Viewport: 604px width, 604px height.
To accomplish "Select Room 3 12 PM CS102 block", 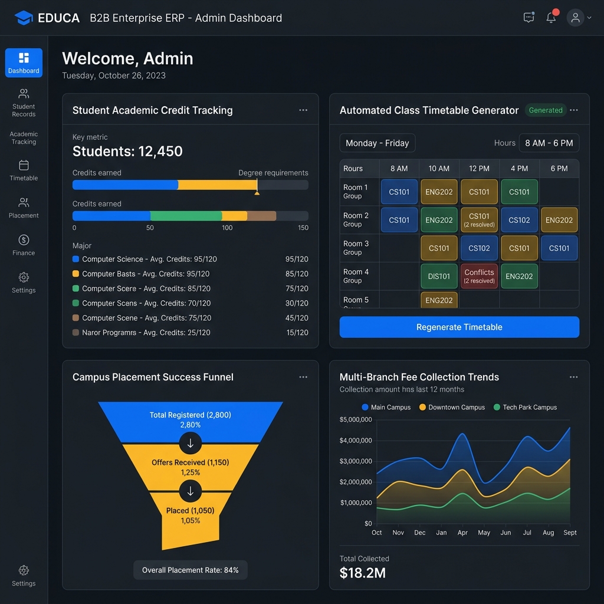I will pyautogui.click(x=479, y=248).
